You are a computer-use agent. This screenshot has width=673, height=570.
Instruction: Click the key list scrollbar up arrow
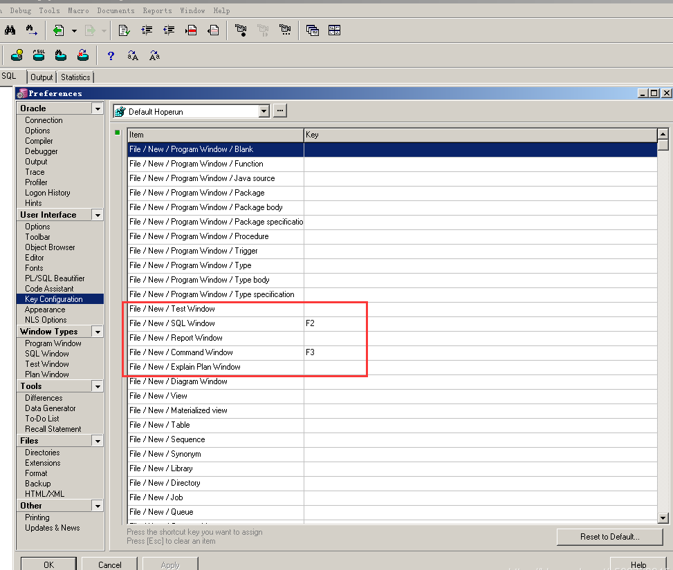[663, 134]
